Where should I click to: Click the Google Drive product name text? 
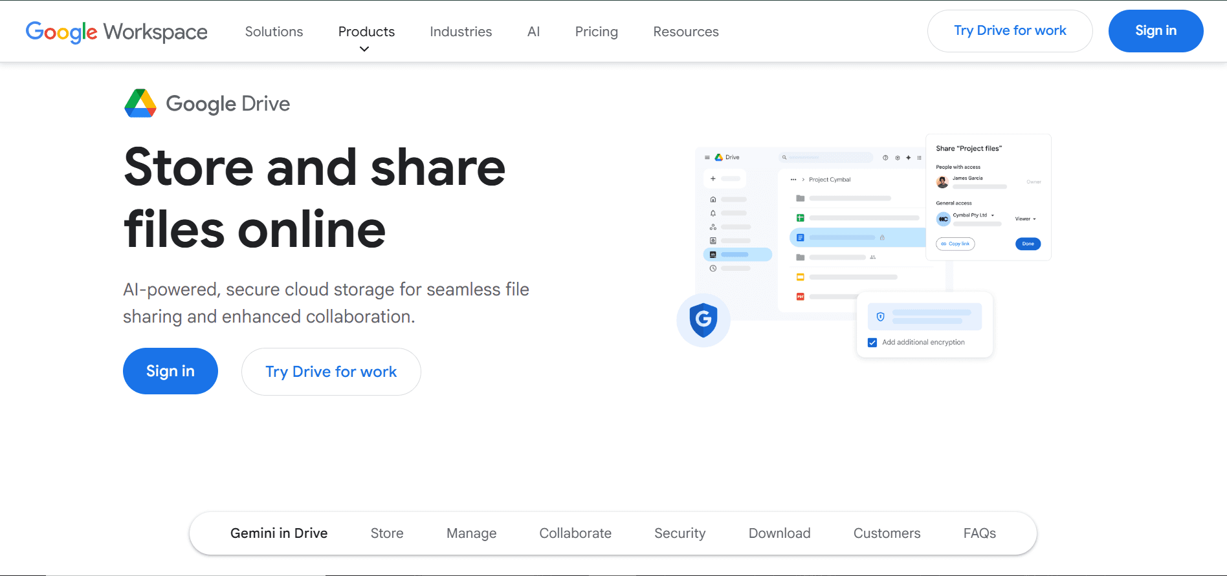point(228,103)
